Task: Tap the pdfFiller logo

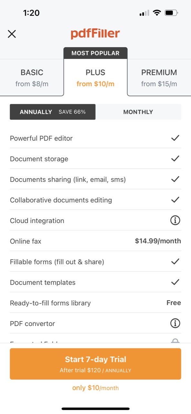Action: coord(95,33)
